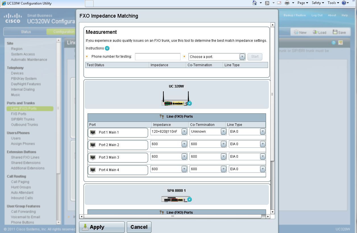Click the browser Home icon
This screenshot has width=357, height=233.
pyautogui.click(x=255, y=3)
